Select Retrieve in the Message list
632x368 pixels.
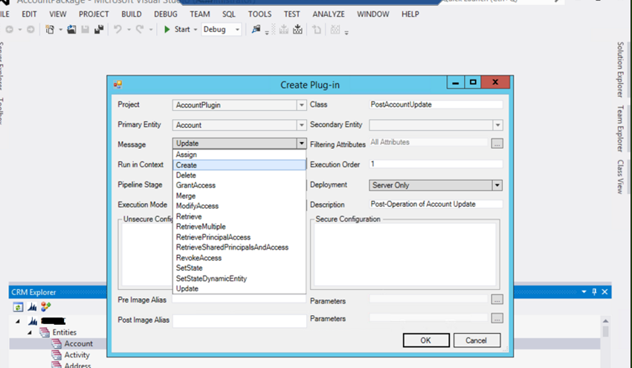pos(239,216)
